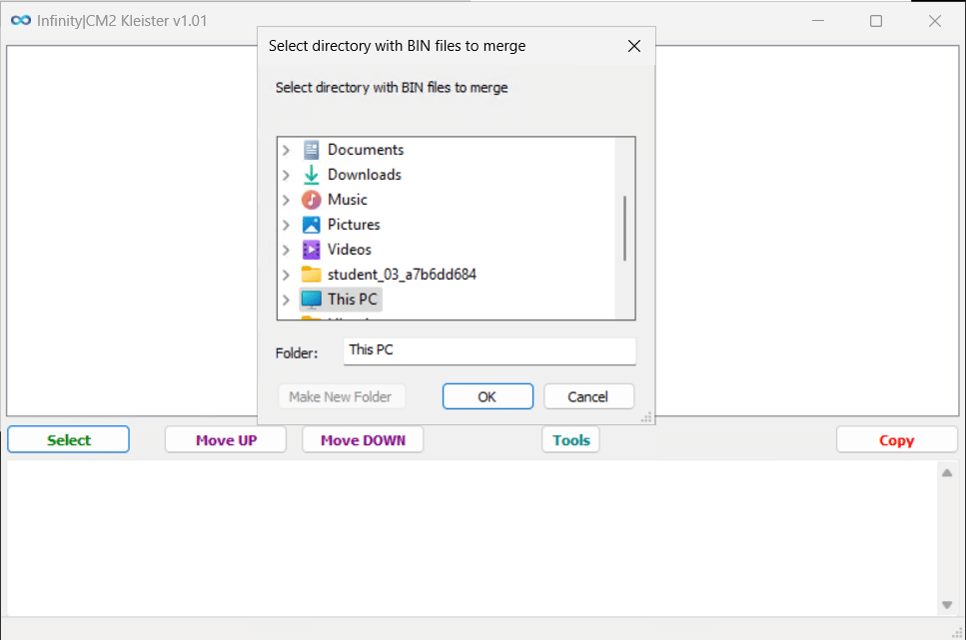Expand the Music tree node

[x=287, y=200]
